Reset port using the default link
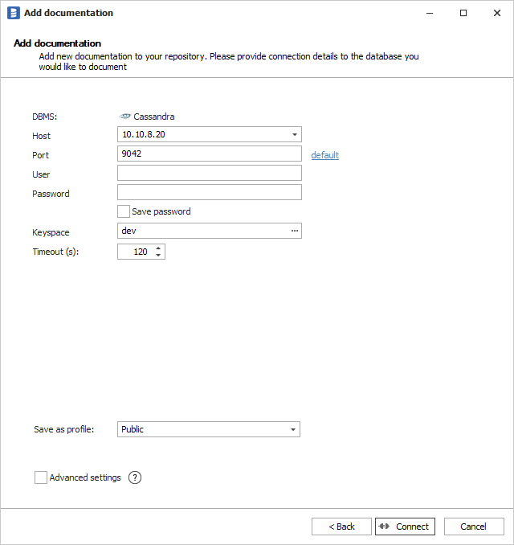This screenshot has height=545, width=514. [324, 155]
